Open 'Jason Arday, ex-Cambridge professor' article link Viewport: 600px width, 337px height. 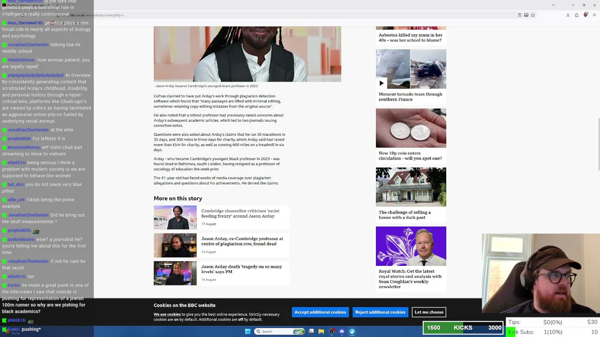(x=242, y=241)
